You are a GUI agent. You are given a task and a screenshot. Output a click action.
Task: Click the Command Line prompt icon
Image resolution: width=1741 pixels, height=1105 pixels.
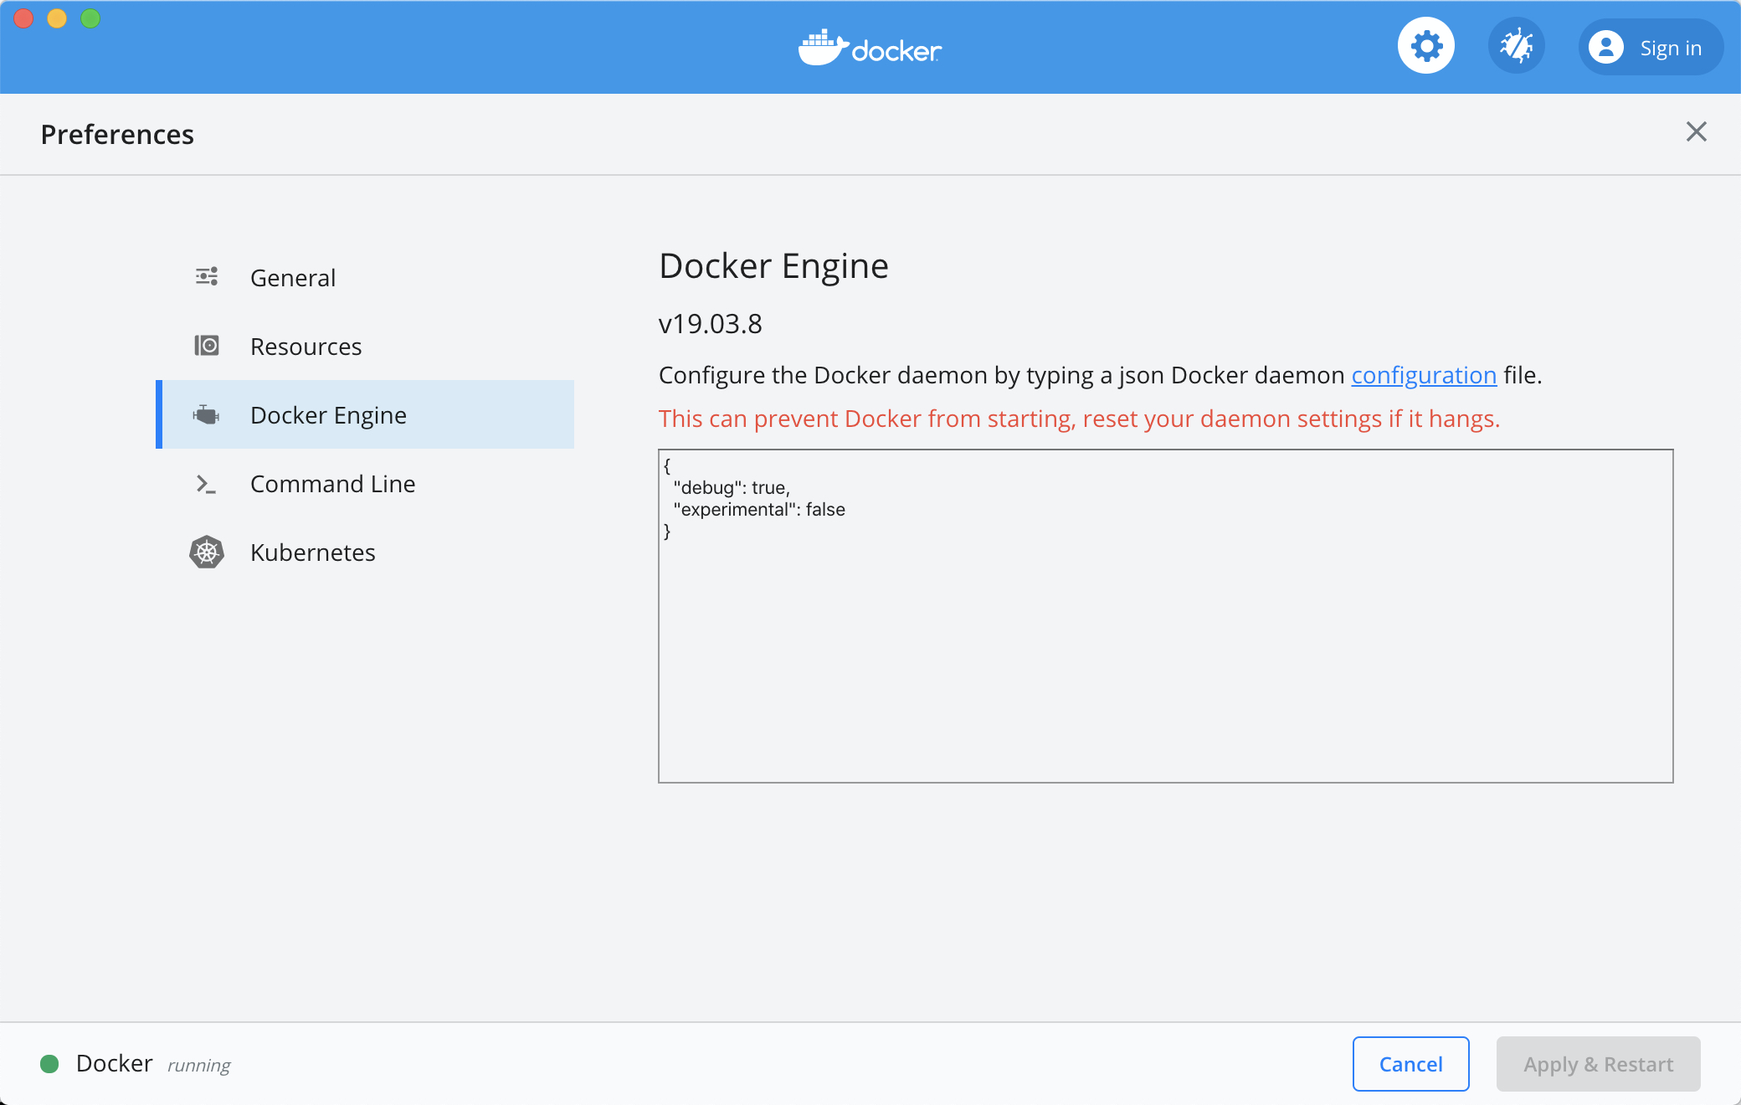[206, 484]
